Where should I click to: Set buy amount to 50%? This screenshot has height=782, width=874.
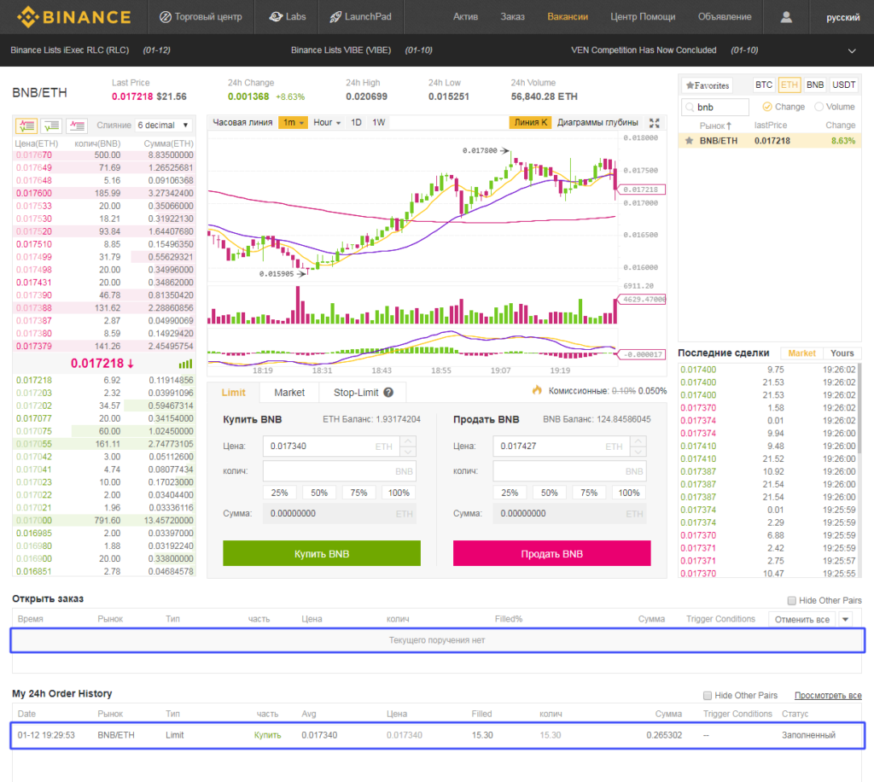319,493
